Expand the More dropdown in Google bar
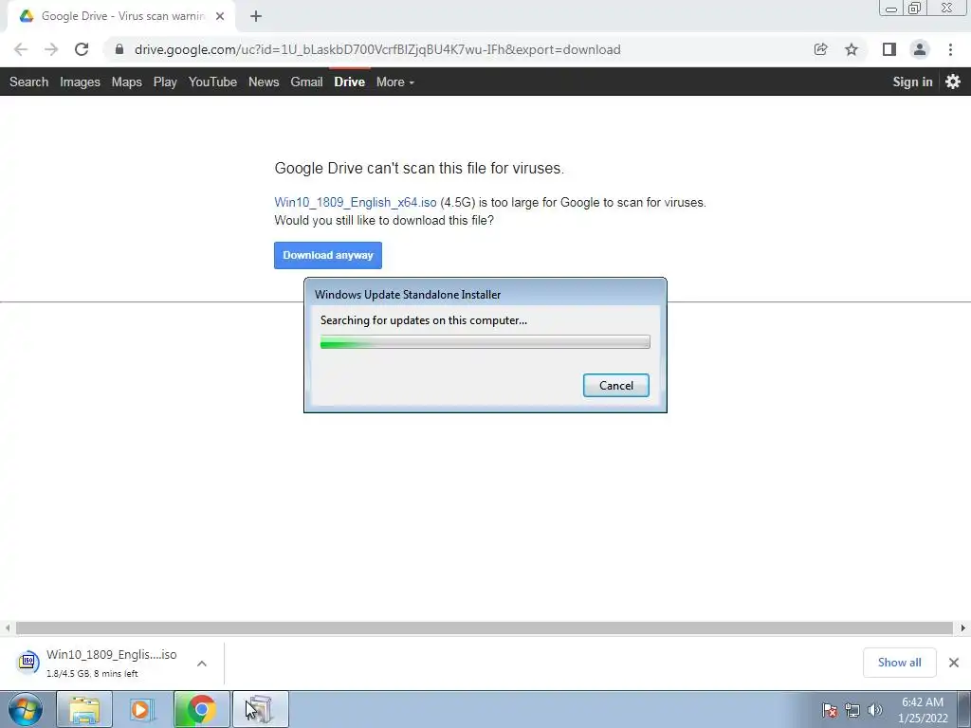Screen dimensions: 971x728 tap(395, 82)
